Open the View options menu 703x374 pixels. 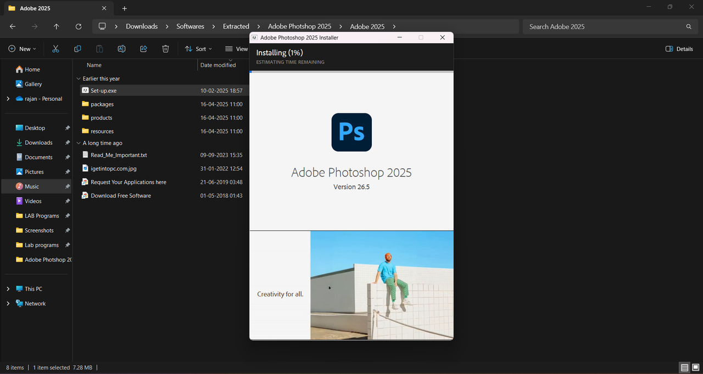click(236, 49)
